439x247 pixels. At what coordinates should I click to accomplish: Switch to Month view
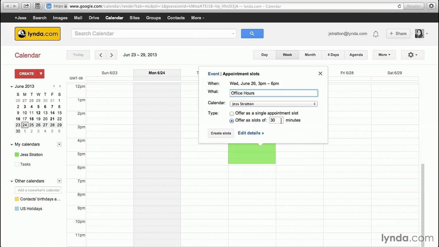click(x=310, y=55)
